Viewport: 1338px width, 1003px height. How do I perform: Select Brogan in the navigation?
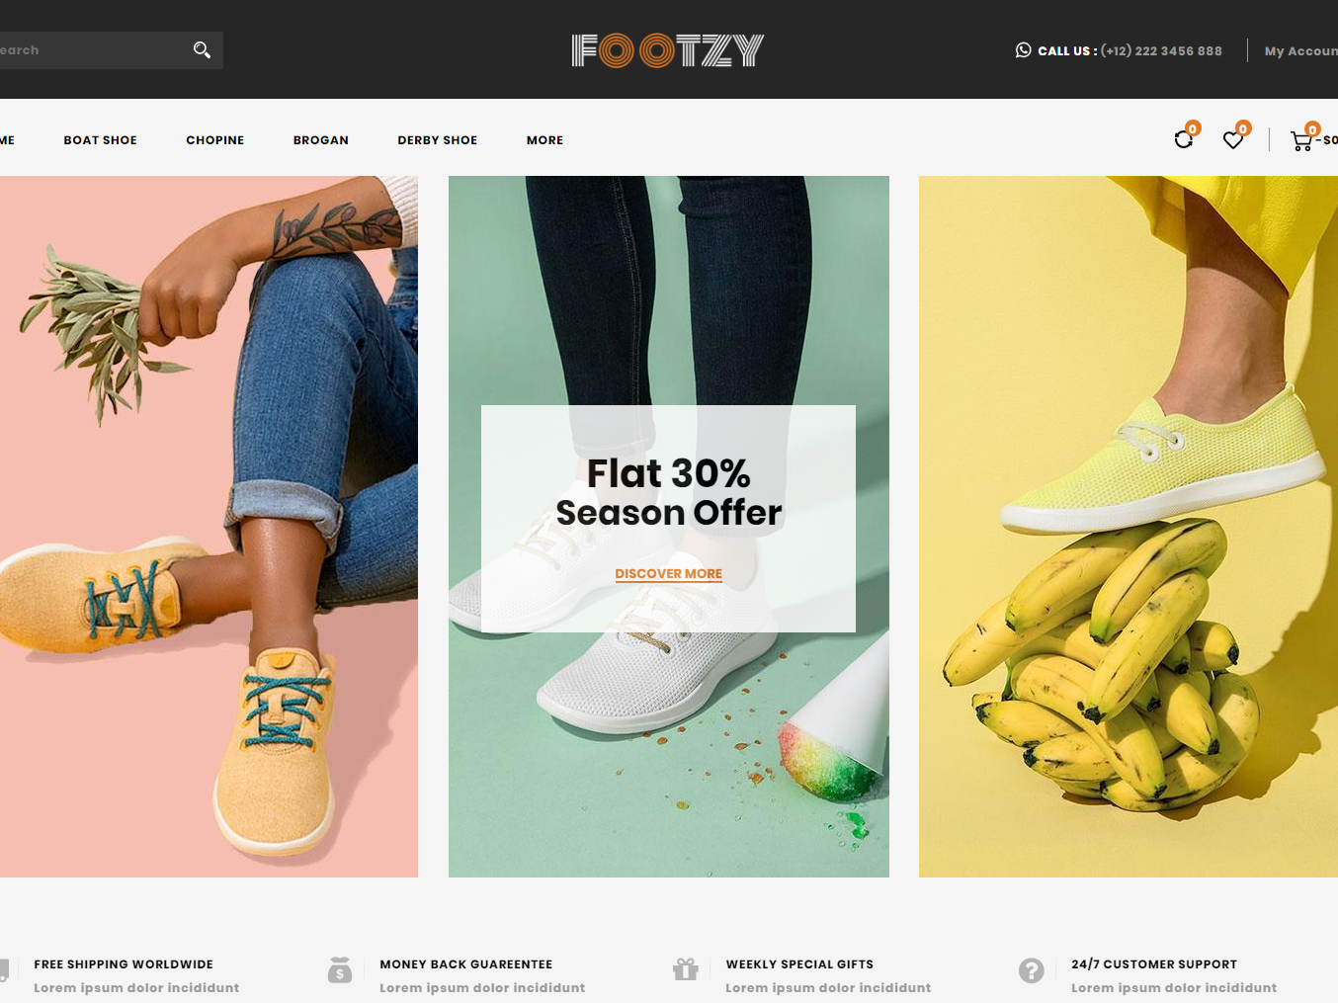(321, 140)
